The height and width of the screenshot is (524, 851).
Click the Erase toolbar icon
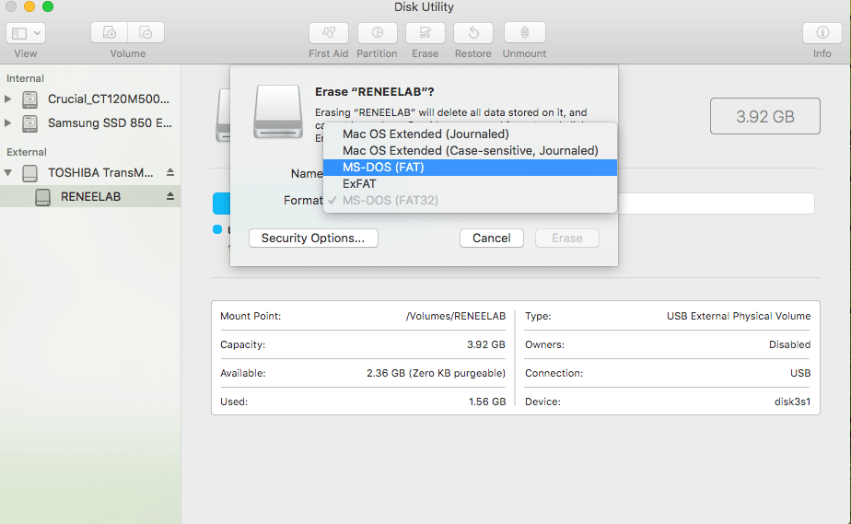[425, 33]
